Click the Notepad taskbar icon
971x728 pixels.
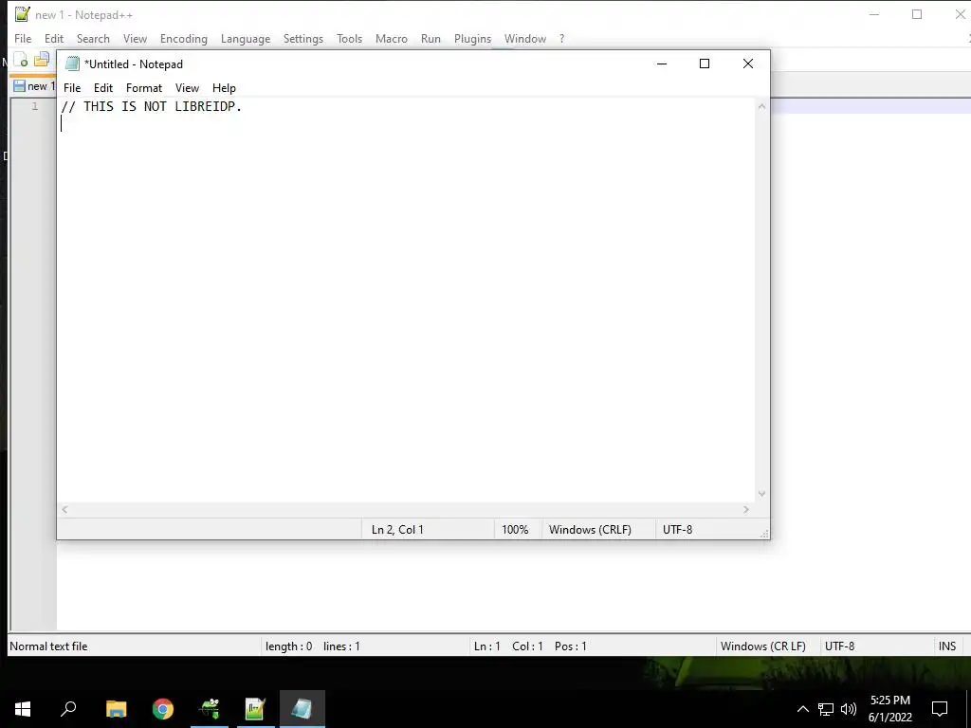coord(302,709)
